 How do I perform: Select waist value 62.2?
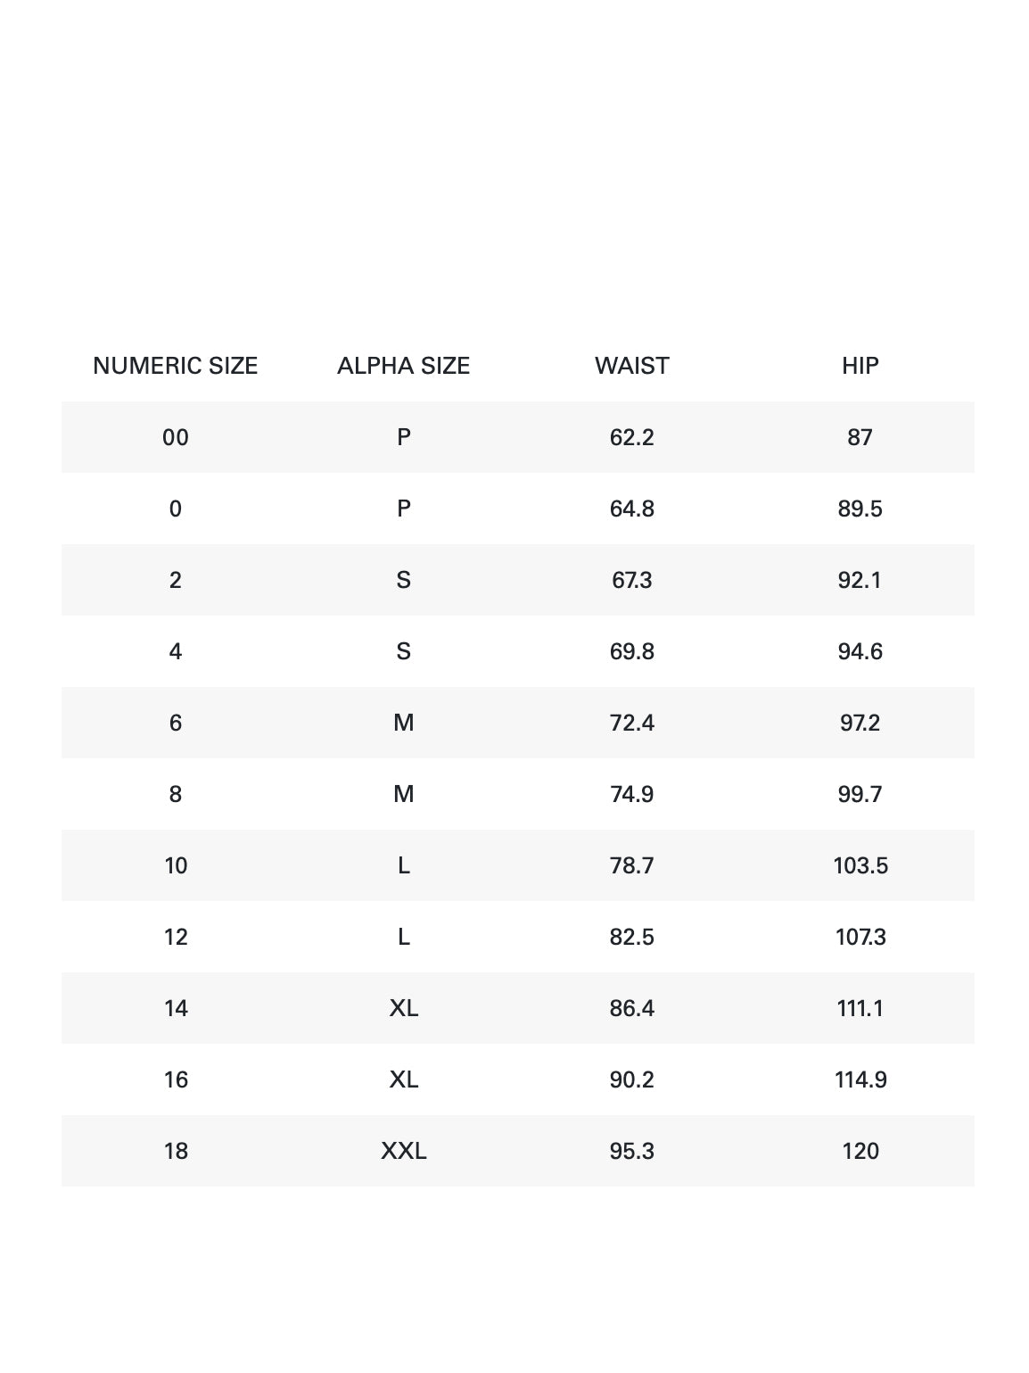pos(631,437)
